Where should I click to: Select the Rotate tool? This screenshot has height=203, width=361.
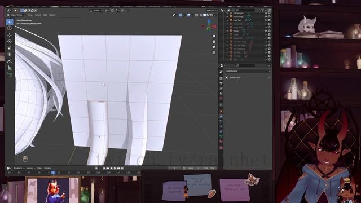pyautogui.click(x=10, y=41)
